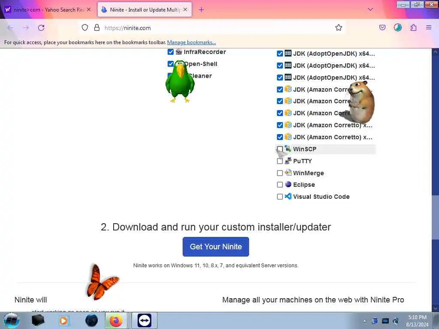Open the Manage bookmarks link

coord(192,42)
